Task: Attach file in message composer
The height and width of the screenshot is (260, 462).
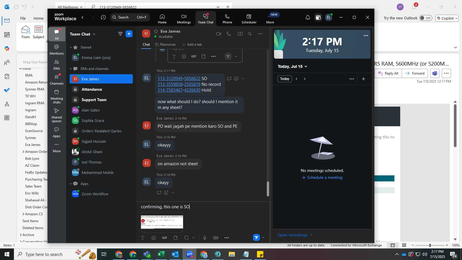Action: (x=176, y=238)
